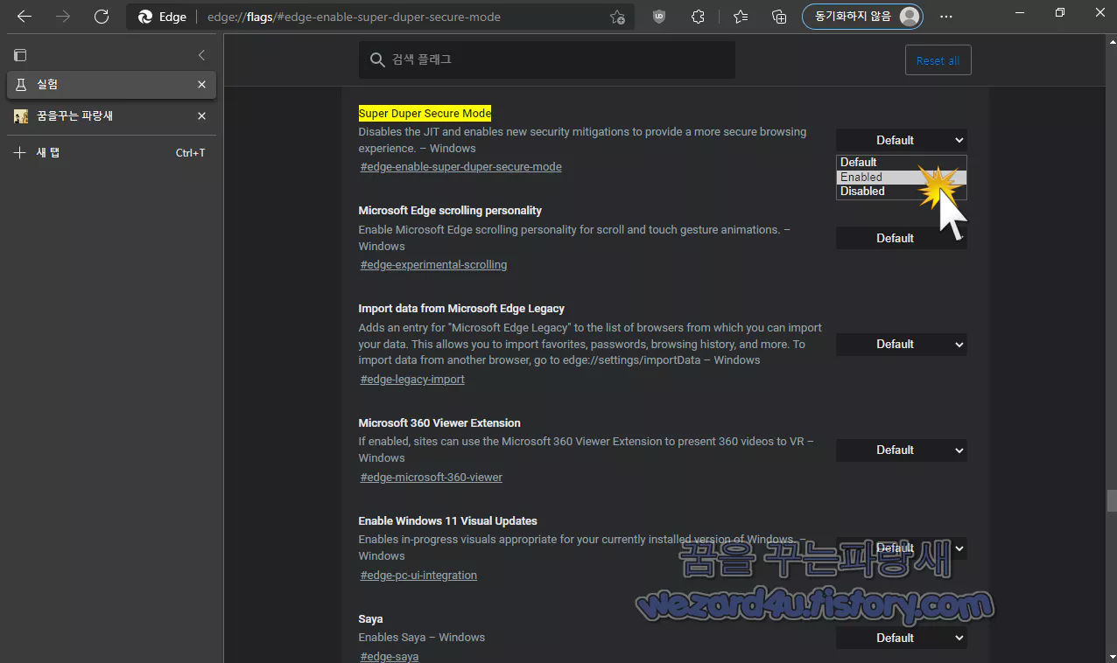Open the Collections icon
This screenshot has width=1117, height=663.
[x=778, y=17]
